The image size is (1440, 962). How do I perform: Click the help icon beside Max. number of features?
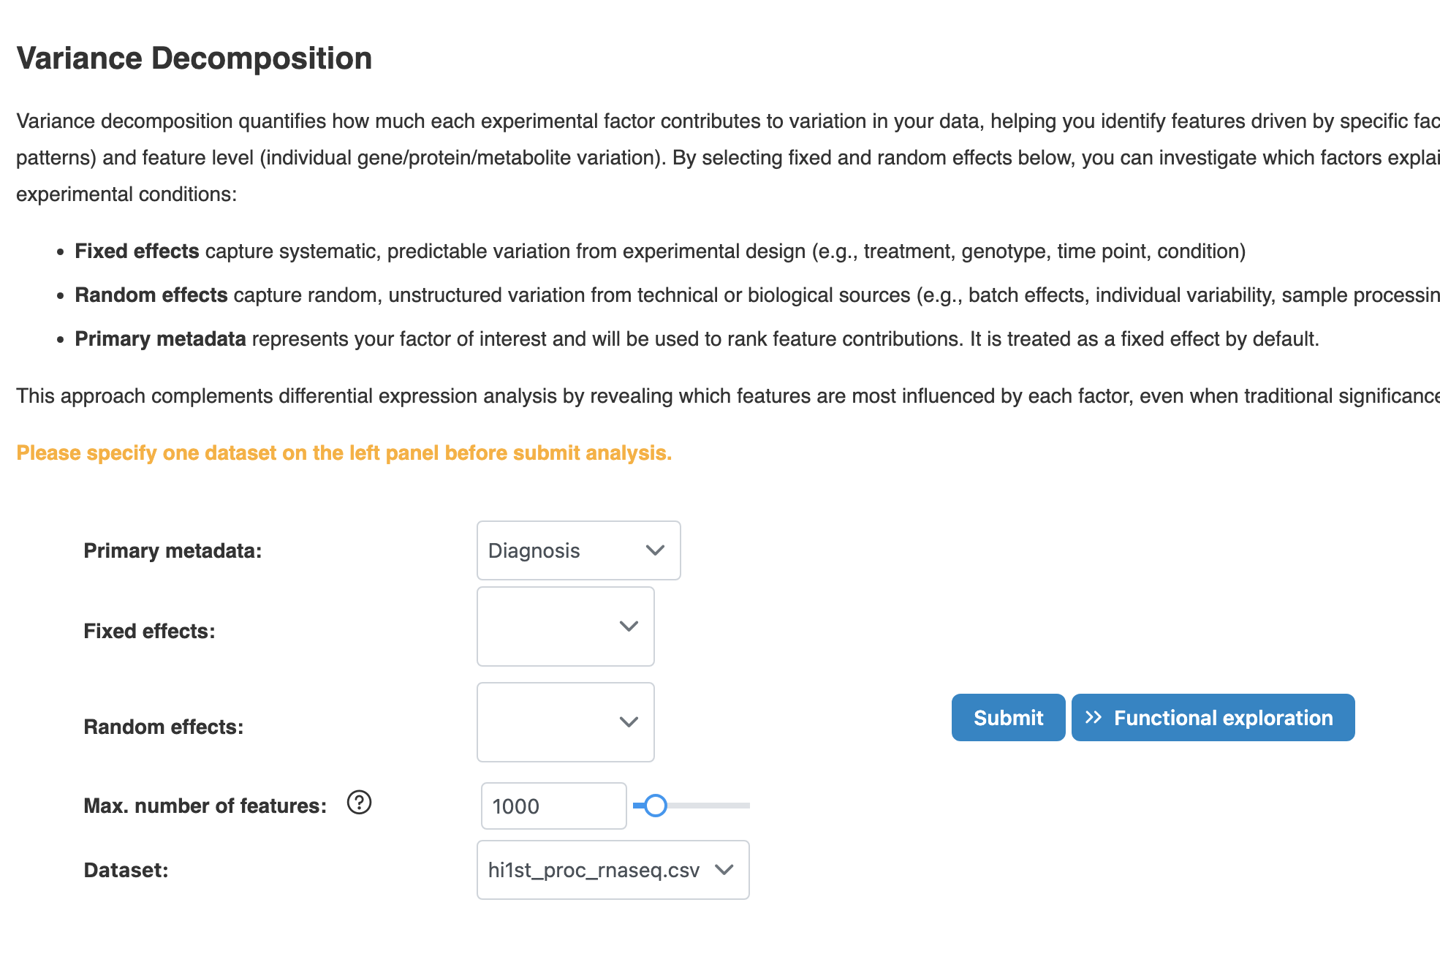click(x=359, y=803)
